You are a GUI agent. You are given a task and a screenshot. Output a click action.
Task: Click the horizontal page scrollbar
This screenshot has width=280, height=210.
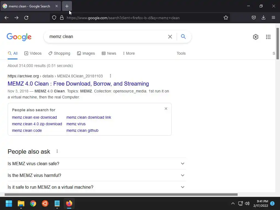click(121, 194)
